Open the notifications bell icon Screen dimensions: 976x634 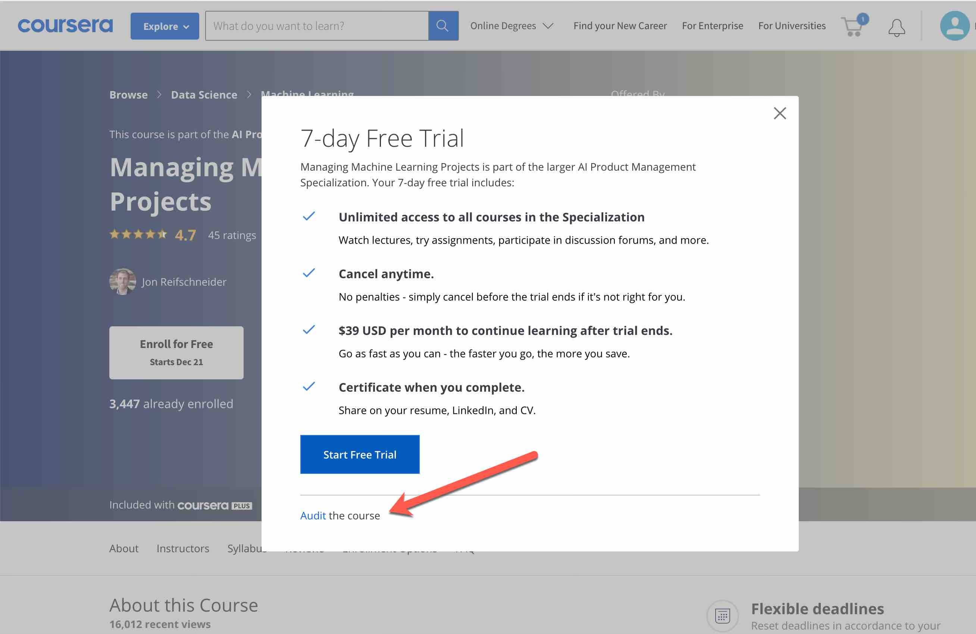pos(897,28)
